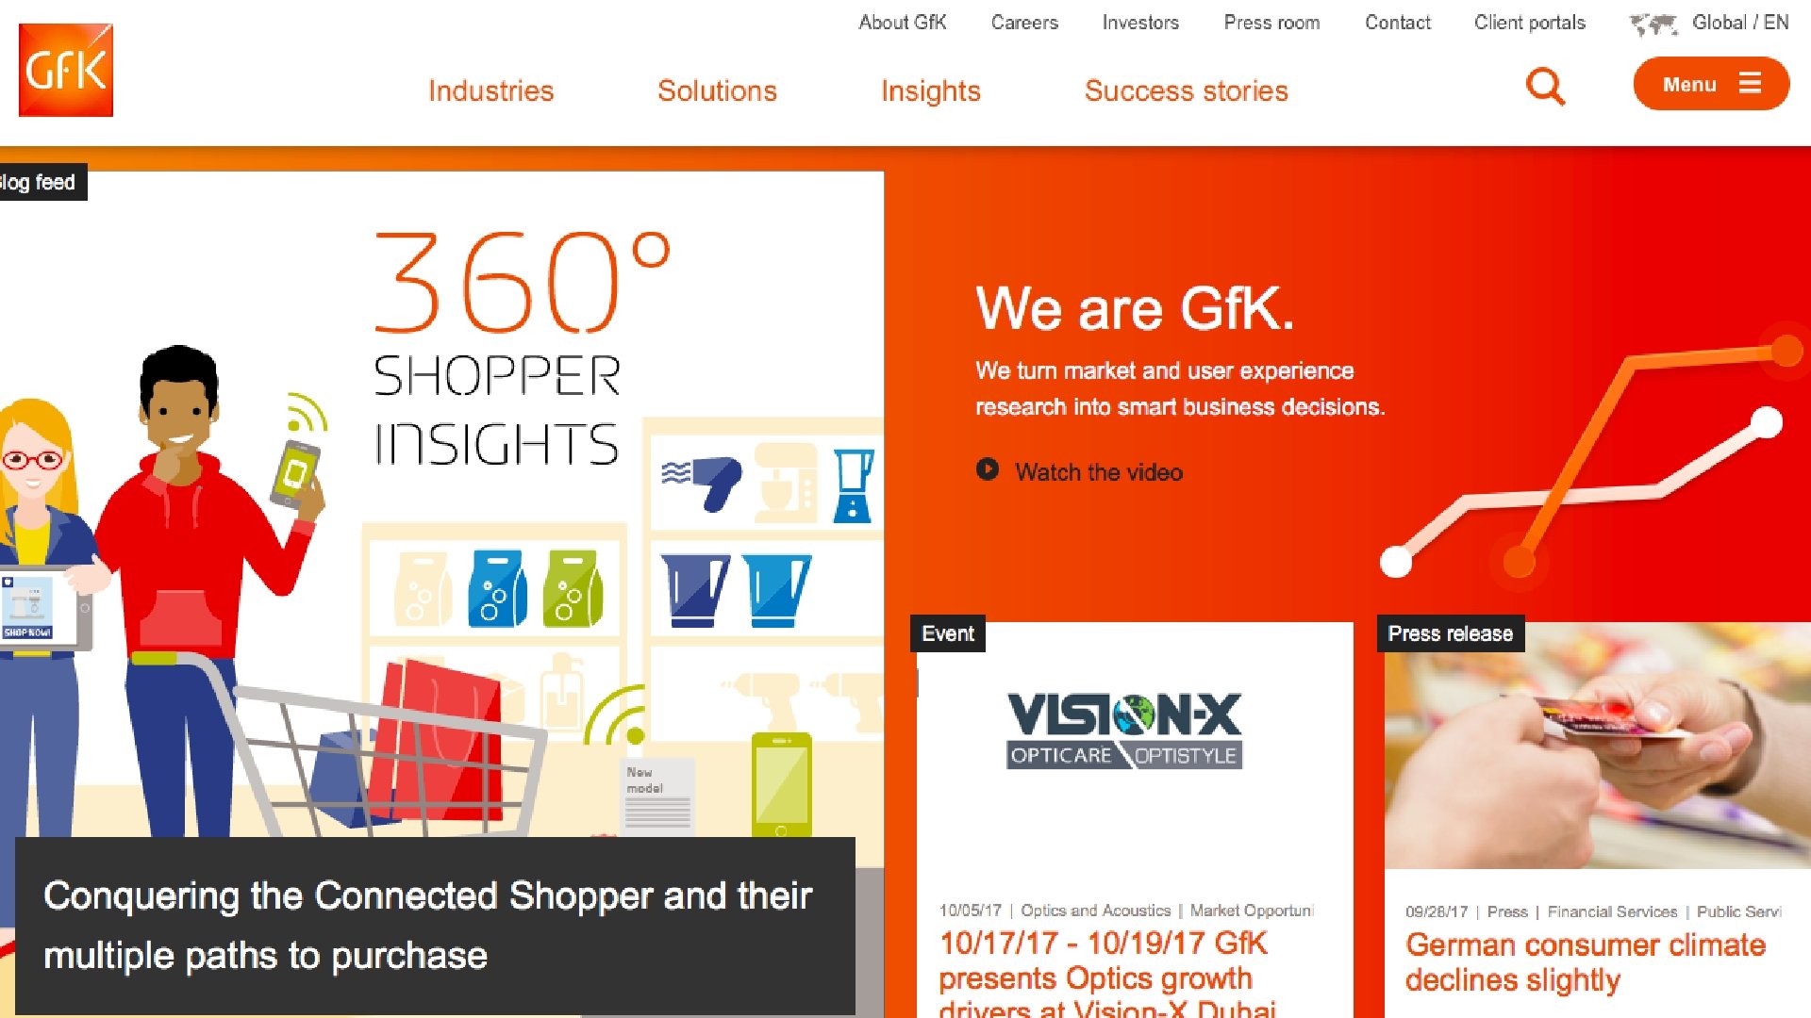This screenshot has height=1018, width=1811.
Task: Expand the Success stories menu
Action: click(1186, 90)
